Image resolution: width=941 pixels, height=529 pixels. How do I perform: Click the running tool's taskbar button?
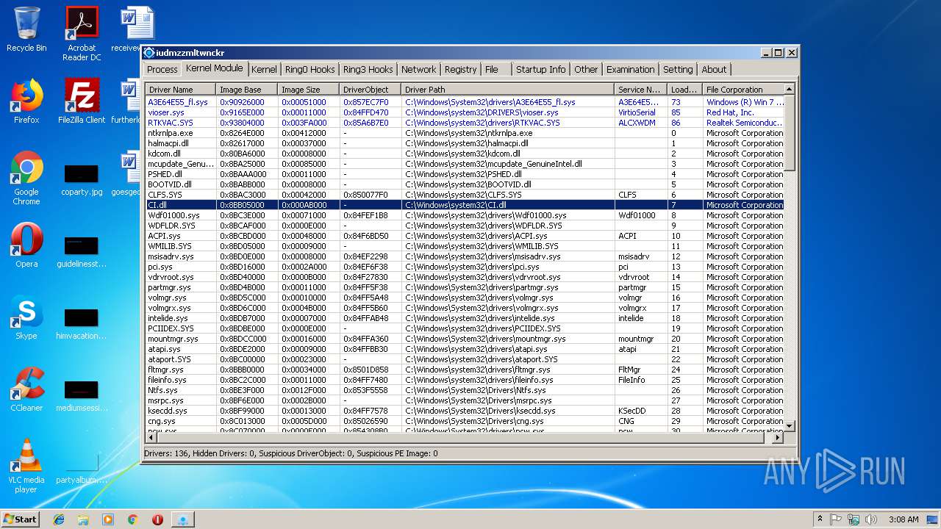point(182,519)
